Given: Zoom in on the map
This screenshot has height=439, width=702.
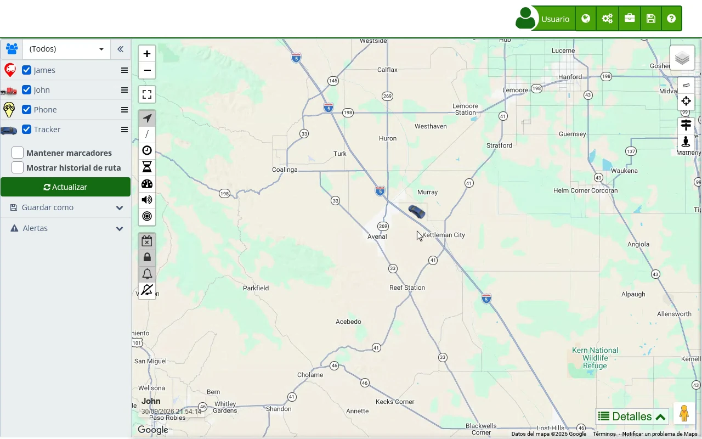Looking at the screenshot, I should point(147,54).
